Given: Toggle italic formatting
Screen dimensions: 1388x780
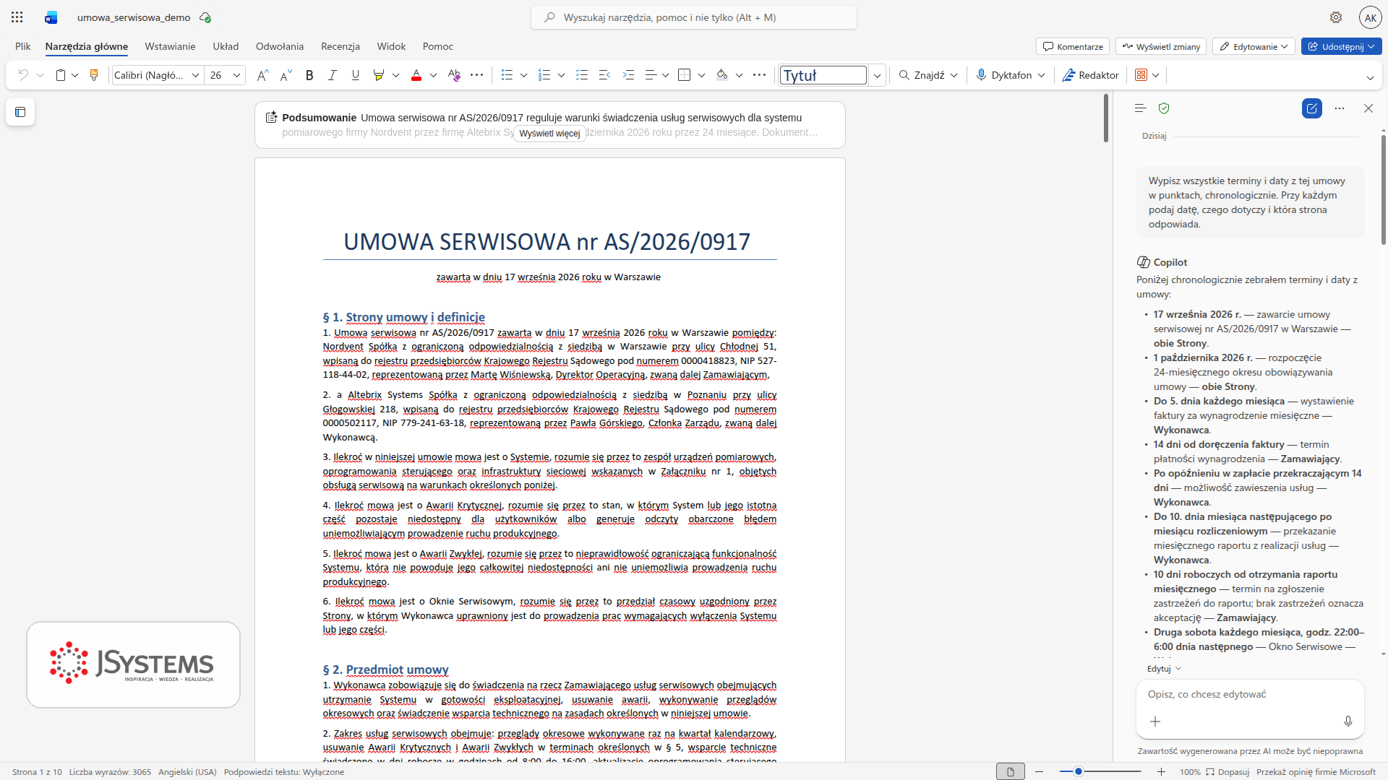Looking at the screenshot, I should click(x=333, y=75).
